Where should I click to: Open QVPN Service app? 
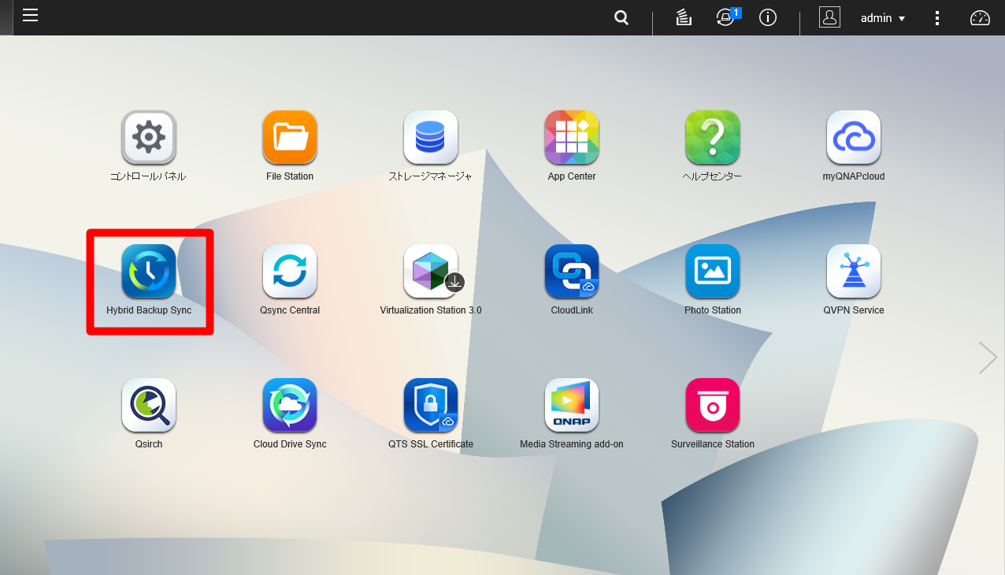click(854, 271)
